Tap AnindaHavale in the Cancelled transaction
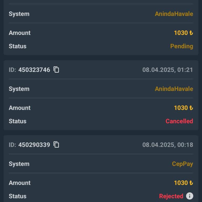The image size is (202, 202). [x=174, y=89]
